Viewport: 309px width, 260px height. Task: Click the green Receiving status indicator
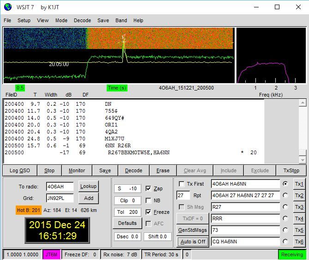tap(292, 254)
